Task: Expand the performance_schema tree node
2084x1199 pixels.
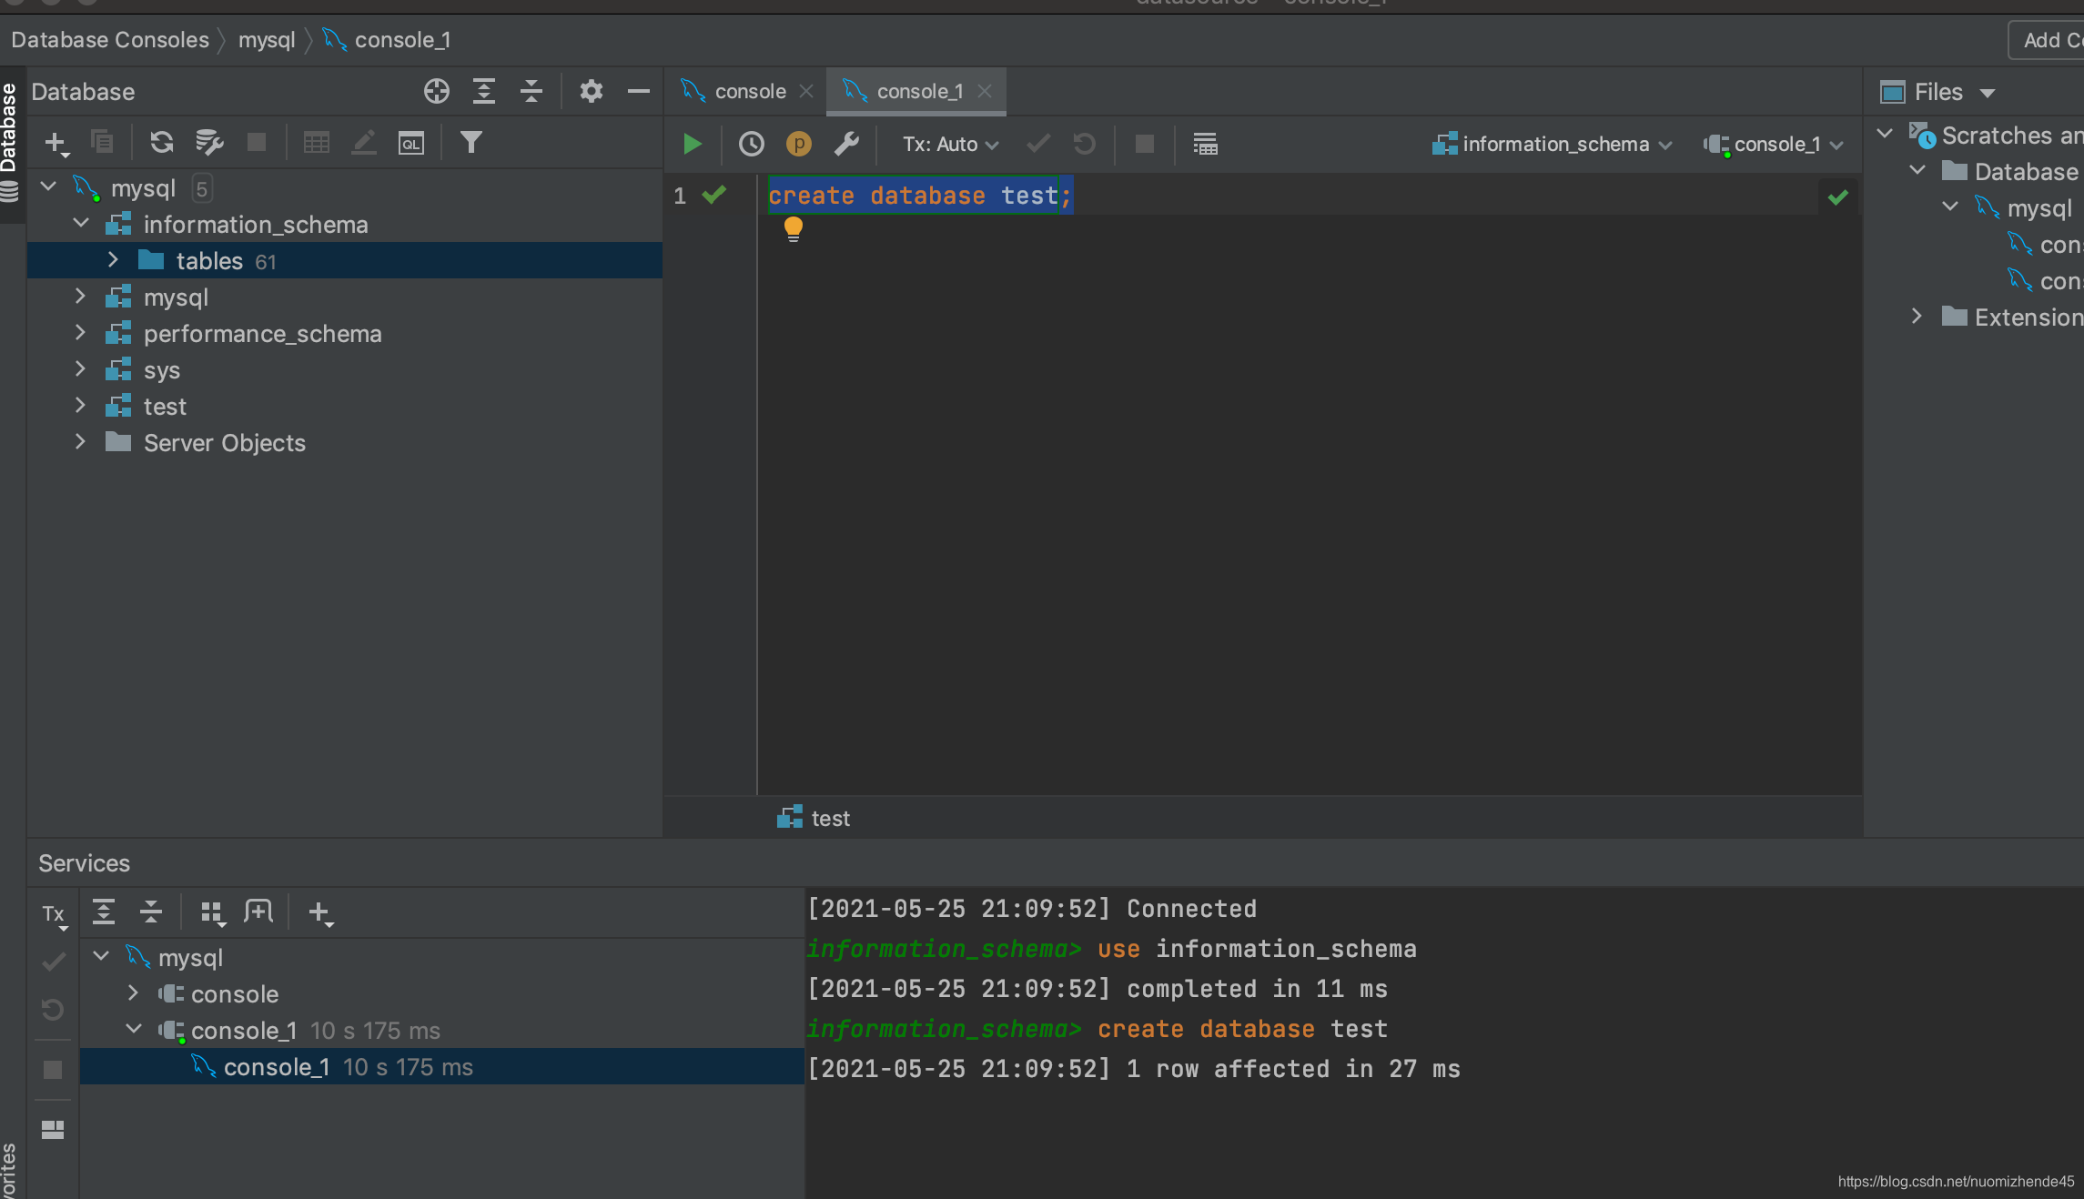Action: (80, 333)
